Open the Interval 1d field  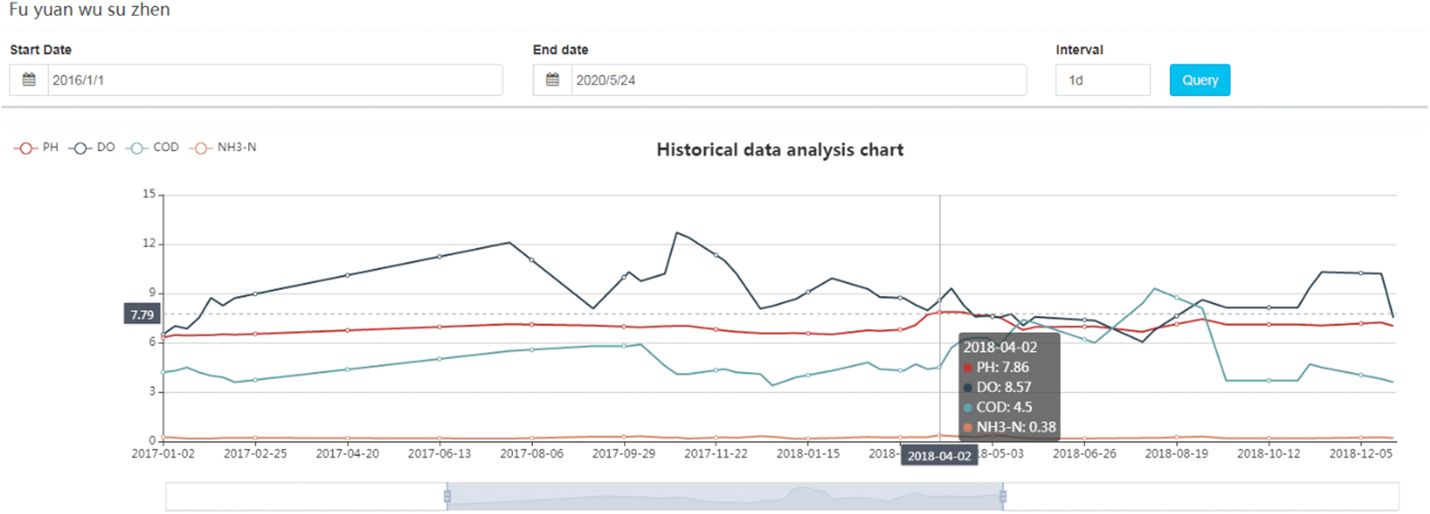(1102, 80)
